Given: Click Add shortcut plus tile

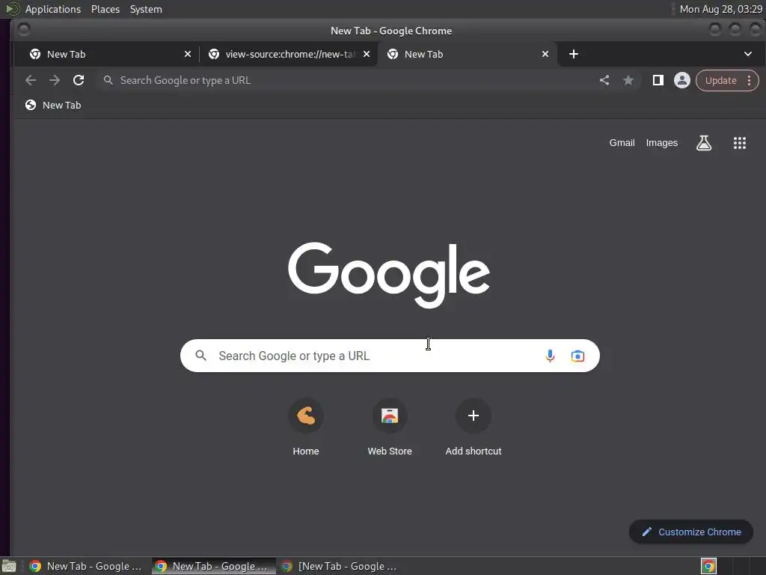Looking at the screenshot, I should 474,428.
